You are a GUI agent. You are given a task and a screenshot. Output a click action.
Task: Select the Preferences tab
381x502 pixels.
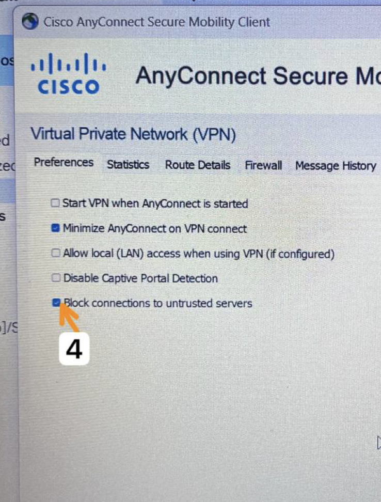pyautogui.click(x=63, y=162)
